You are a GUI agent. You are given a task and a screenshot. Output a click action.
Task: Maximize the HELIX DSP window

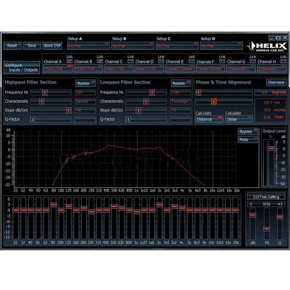[278, 38]
